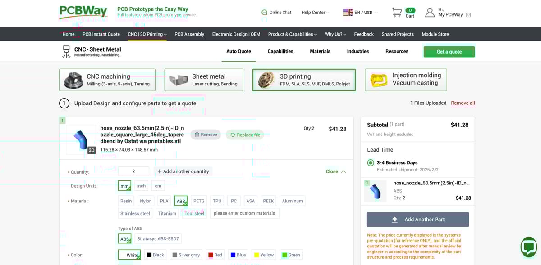Pick the White color option
This screenshot has width=541, height=265.
tap(129, 255)
